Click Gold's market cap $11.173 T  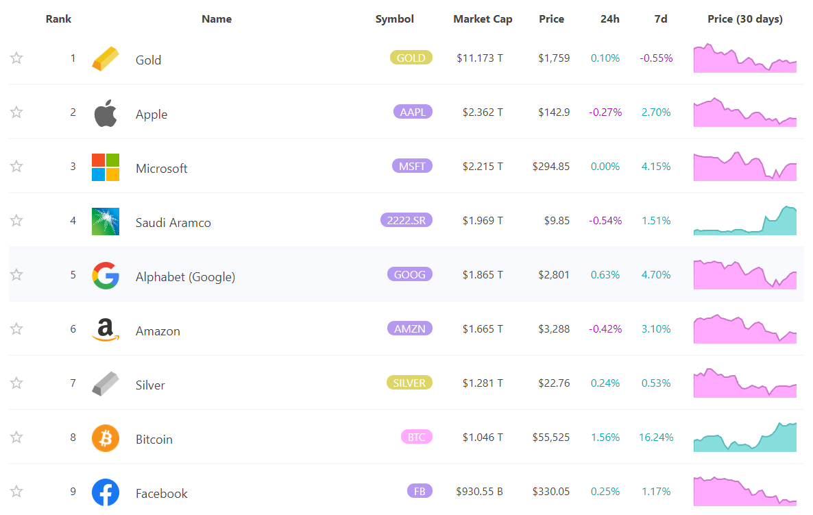480,58
